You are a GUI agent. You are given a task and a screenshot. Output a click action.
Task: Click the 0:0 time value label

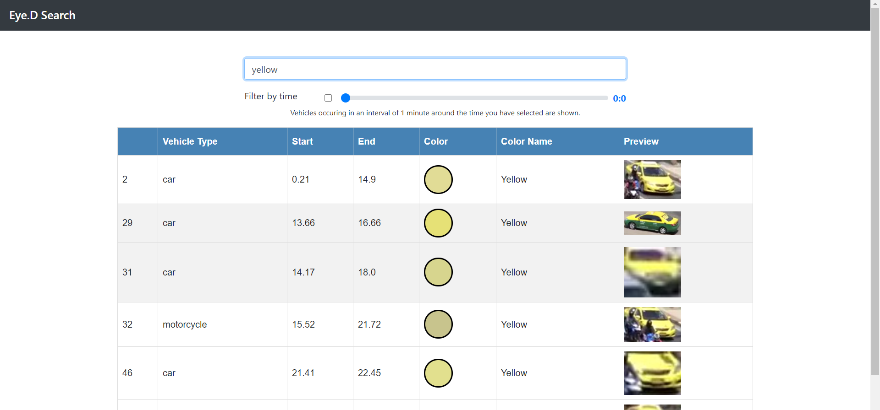619,98
